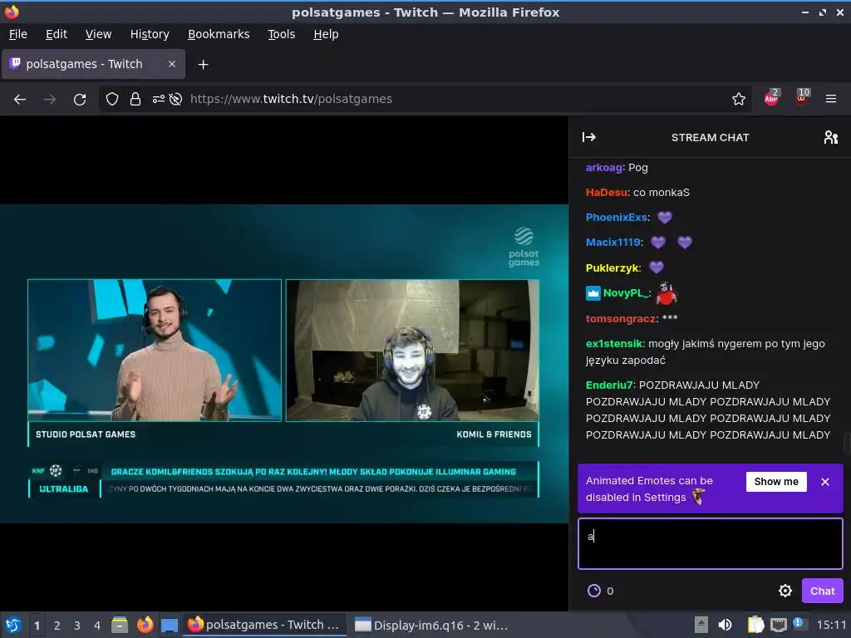The height and width of the screenshot is (638, 851).
Task: Click the heart emote by Puklerzyk
Action: point(657,267)
